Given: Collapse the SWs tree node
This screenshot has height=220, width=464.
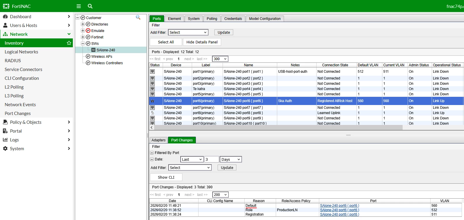Looking at the screenshot, I should click(83, 44).
